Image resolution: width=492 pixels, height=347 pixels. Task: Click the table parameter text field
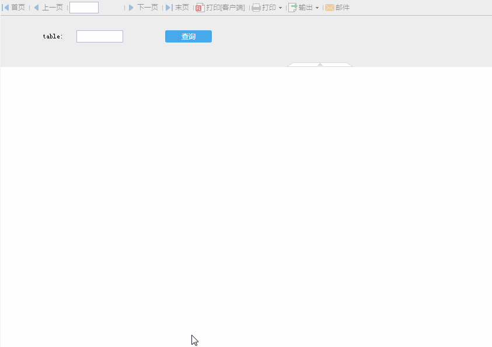click(100, 37)
